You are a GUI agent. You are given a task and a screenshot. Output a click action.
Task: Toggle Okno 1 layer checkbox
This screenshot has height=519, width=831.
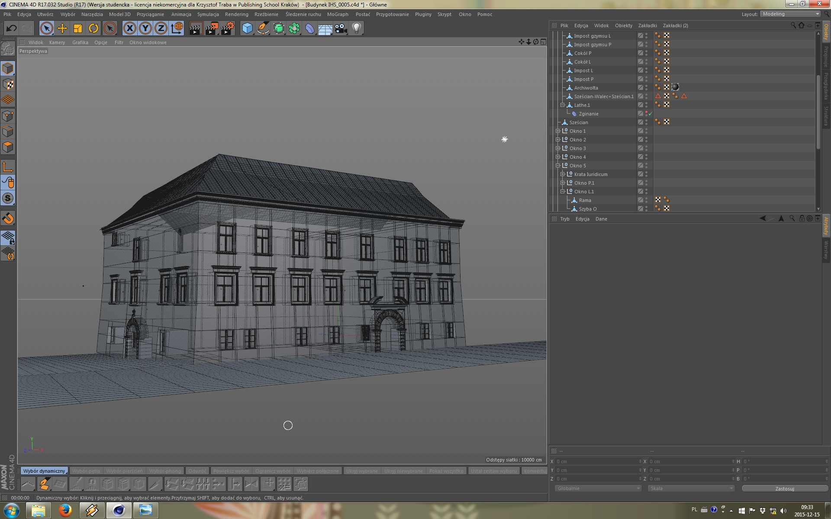640,131
